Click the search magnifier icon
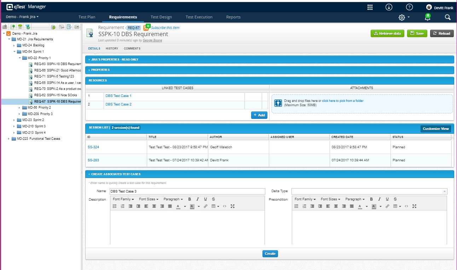The width and height of the screenshot is (457, 270). pos(447,17)
